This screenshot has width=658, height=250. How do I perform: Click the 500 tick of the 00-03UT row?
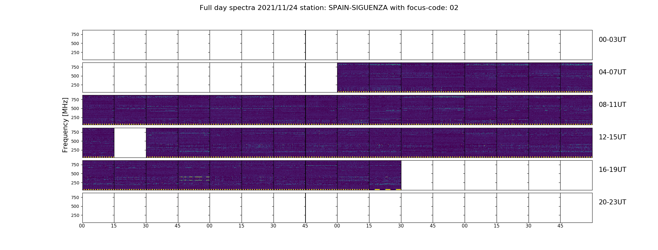coord(75,43)
